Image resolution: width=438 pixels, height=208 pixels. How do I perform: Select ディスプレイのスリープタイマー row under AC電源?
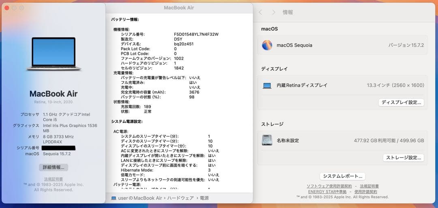pyautogui.click(x=167, y=146)
